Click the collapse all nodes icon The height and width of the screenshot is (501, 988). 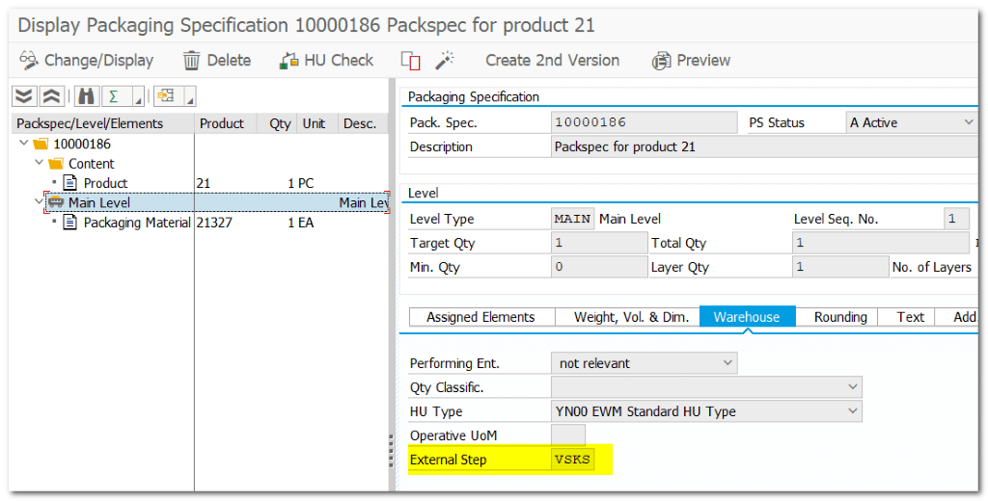click(x=51, y=96)
